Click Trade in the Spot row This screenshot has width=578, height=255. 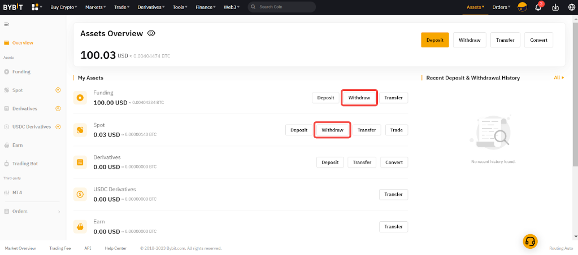(x=397, y=130)
